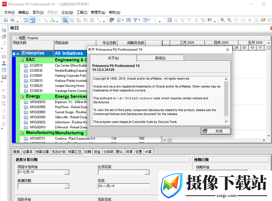
Task: Click the 作业总数 column header
Action: (107, 43)
